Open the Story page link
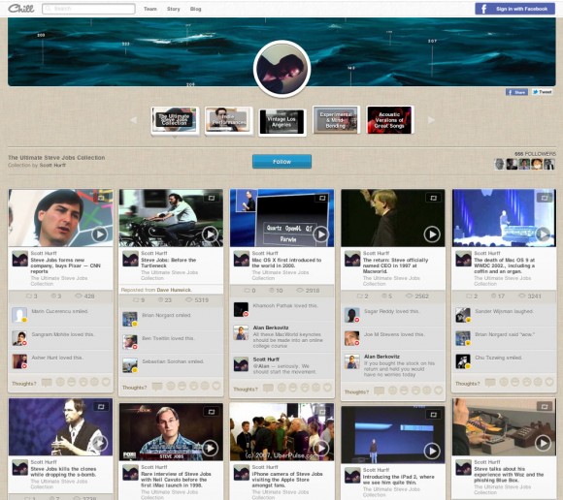 tap(174, 9)
